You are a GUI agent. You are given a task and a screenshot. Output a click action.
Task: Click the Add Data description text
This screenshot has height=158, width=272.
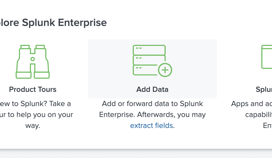(152, 109)
